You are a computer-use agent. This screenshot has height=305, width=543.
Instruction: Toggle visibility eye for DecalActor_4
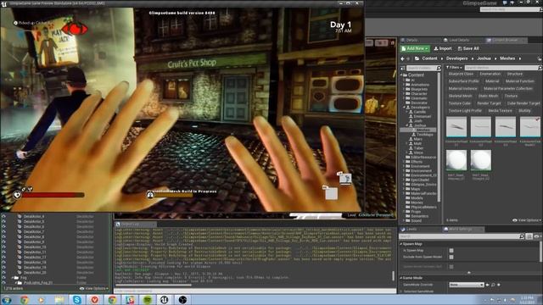(3, 217)
